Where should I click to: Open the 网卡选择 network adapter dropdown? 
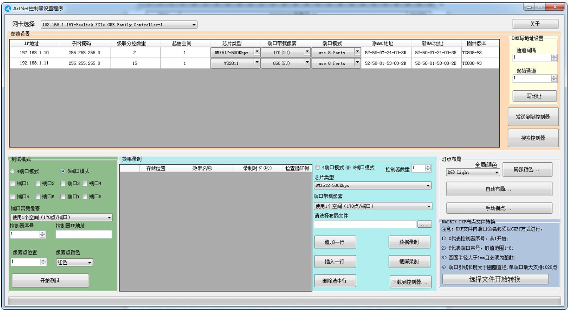click(119, 25)
